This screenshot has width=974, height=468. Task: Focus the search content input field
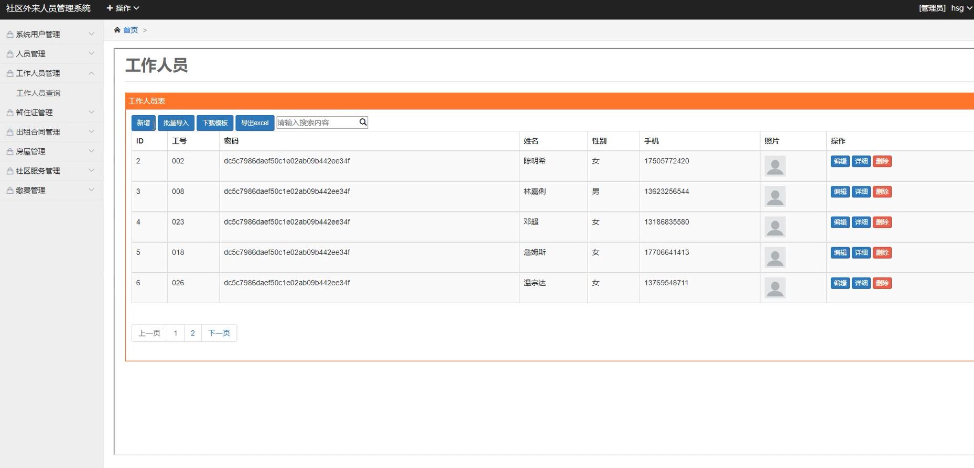coord(317,122)
